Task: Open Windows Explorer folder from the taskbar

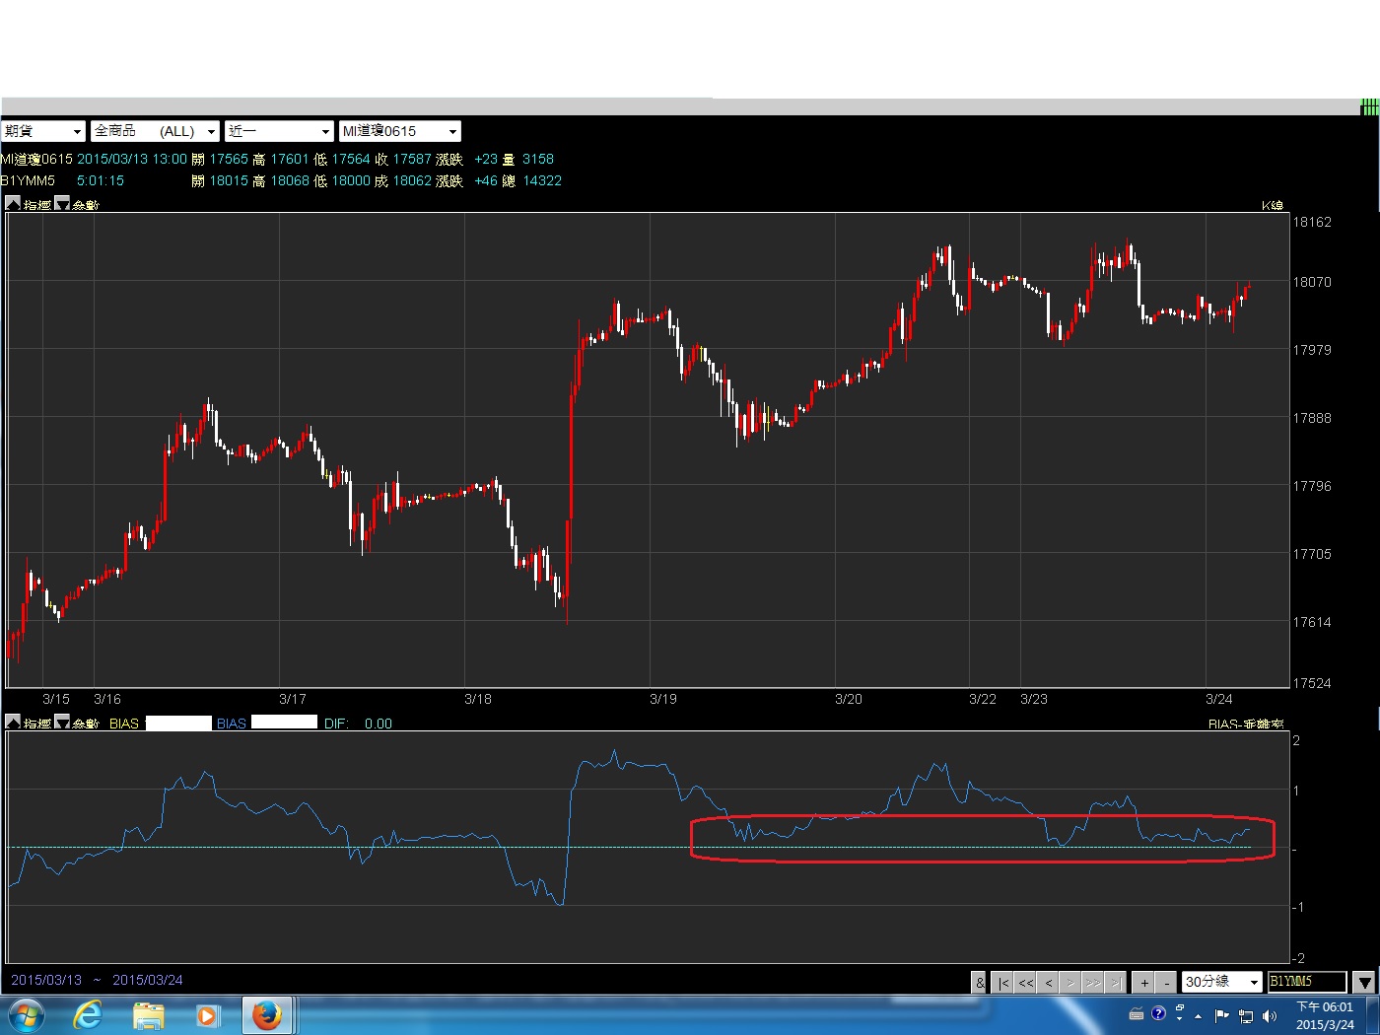Action: click(148, 1014)
